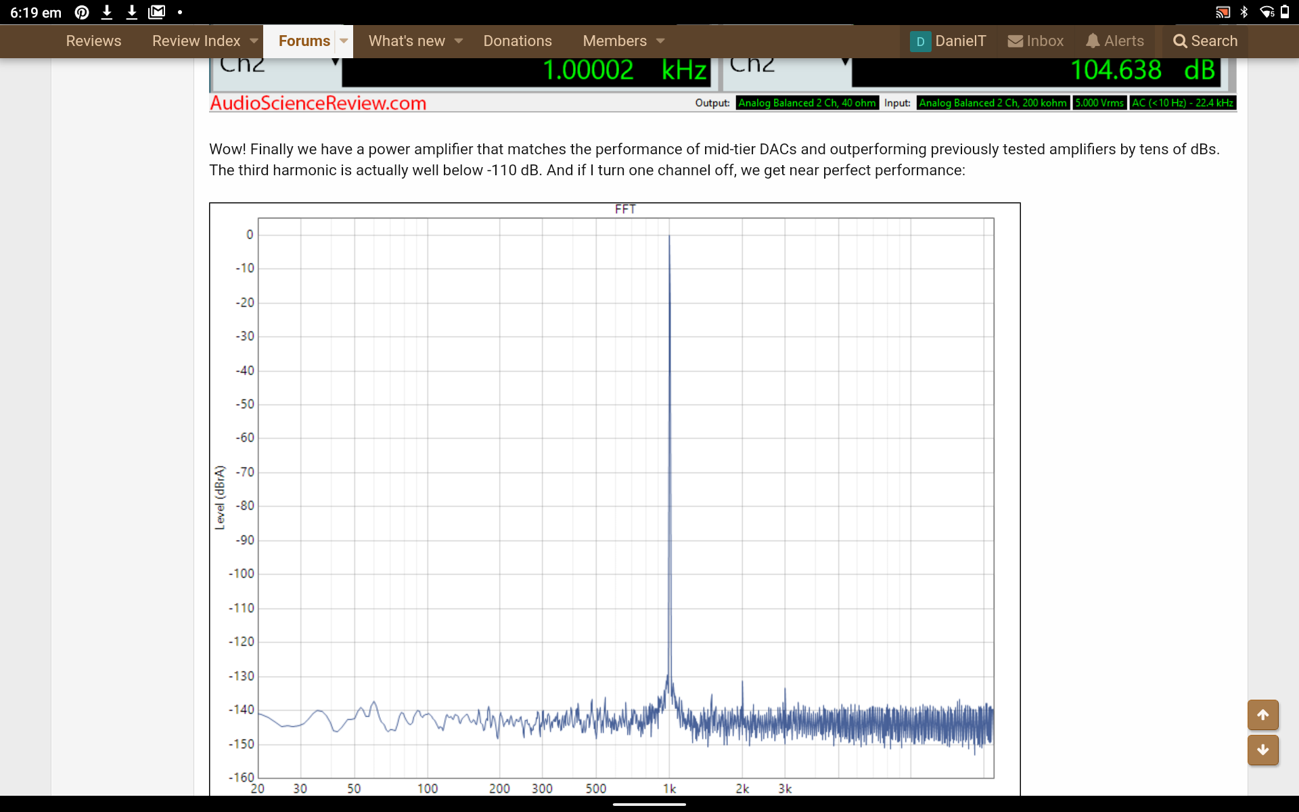Go to the Donations page

click(518, 41)
